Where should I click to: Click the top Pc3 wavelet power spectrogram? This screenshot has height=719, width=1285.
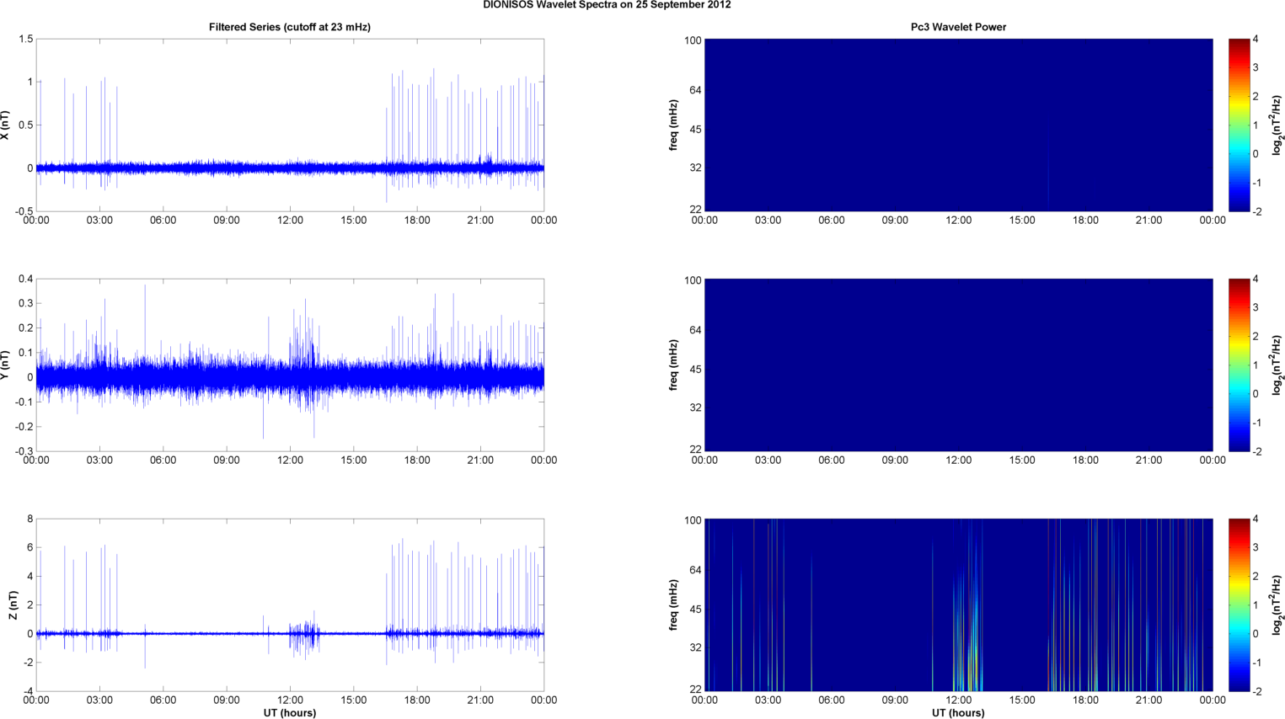coord(958,125)
